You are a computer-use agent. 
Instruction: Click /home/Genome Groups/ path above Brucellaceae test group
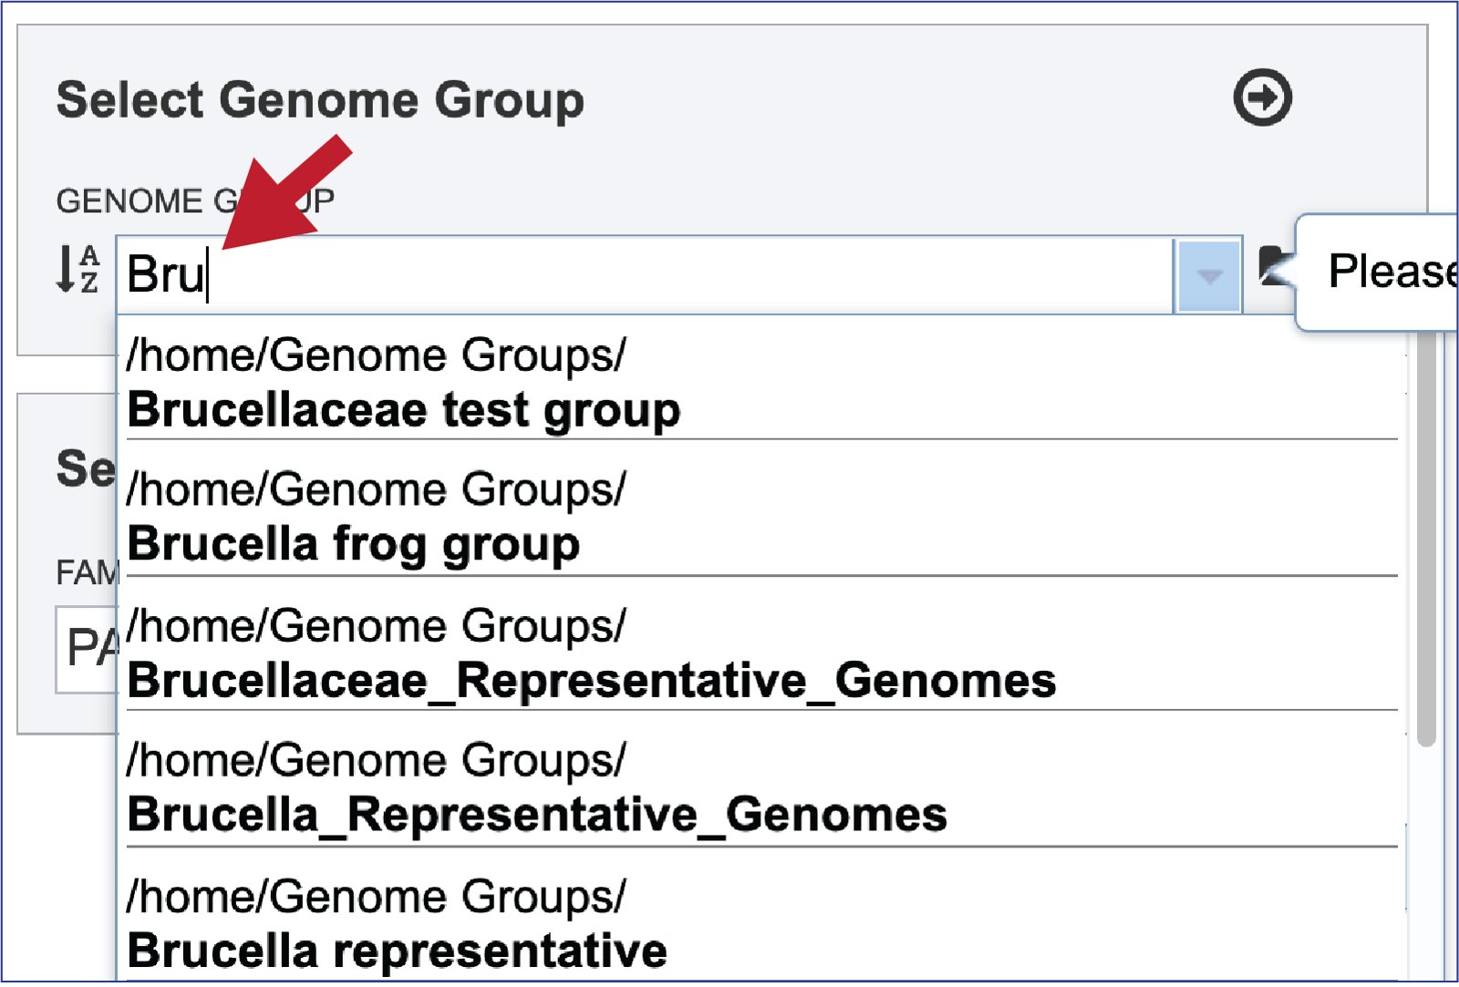[377, 354]
